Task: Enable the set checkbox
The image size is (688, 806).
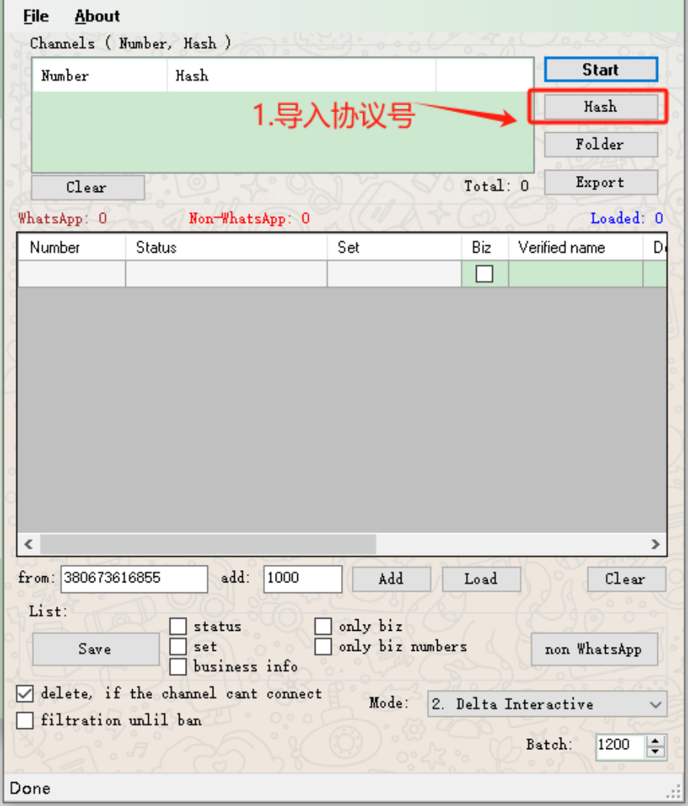Action: pos(178,647)
